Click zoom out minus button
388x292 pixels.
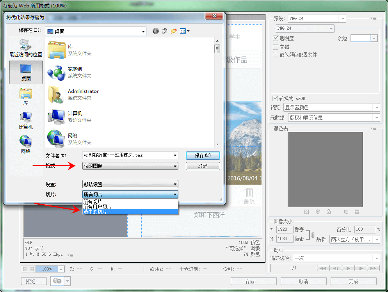tap(25, 269)
